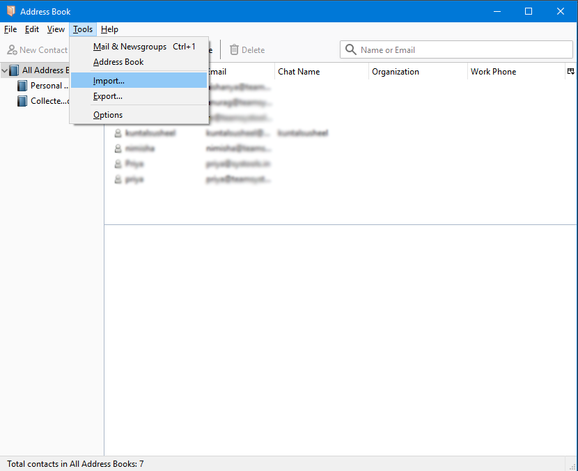Click the New Contact toolbar button

pyautogui.click(x=37, y=49)
